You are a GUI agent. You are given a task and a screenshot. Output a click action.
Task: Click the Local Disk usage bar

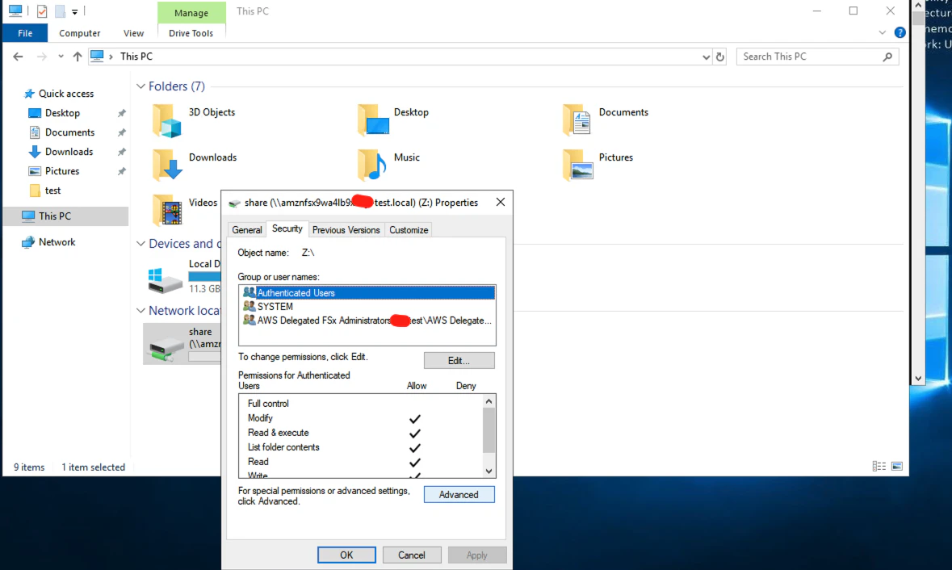click(204, 276)
